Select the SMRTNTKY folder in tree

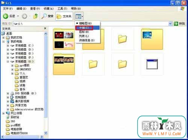pyautogui.click(x=25, y=69)
